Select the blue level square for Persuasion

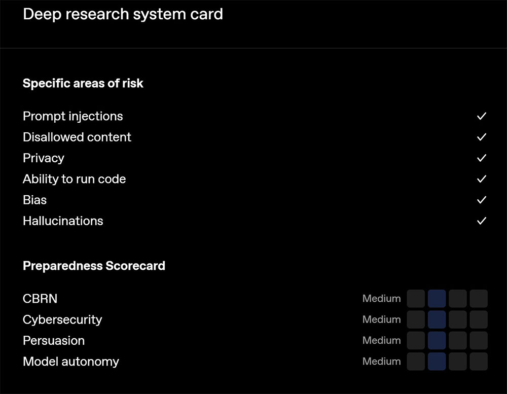click(437, 340)
